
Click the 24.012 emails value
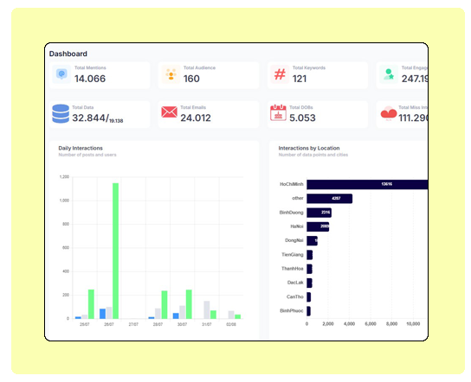coord(196,118)
